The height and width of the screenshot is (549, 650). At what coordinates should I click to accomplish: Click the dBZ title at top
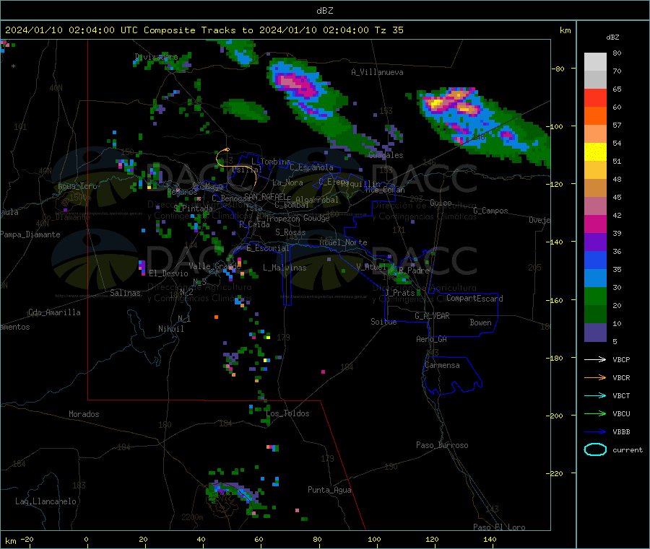point(324,11)
